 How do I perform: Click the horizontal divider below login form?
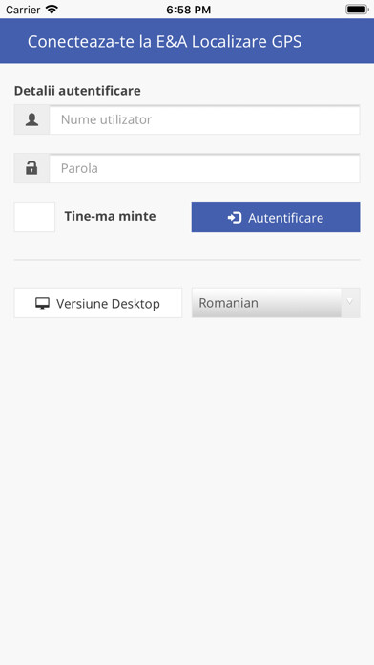point(187,260)
